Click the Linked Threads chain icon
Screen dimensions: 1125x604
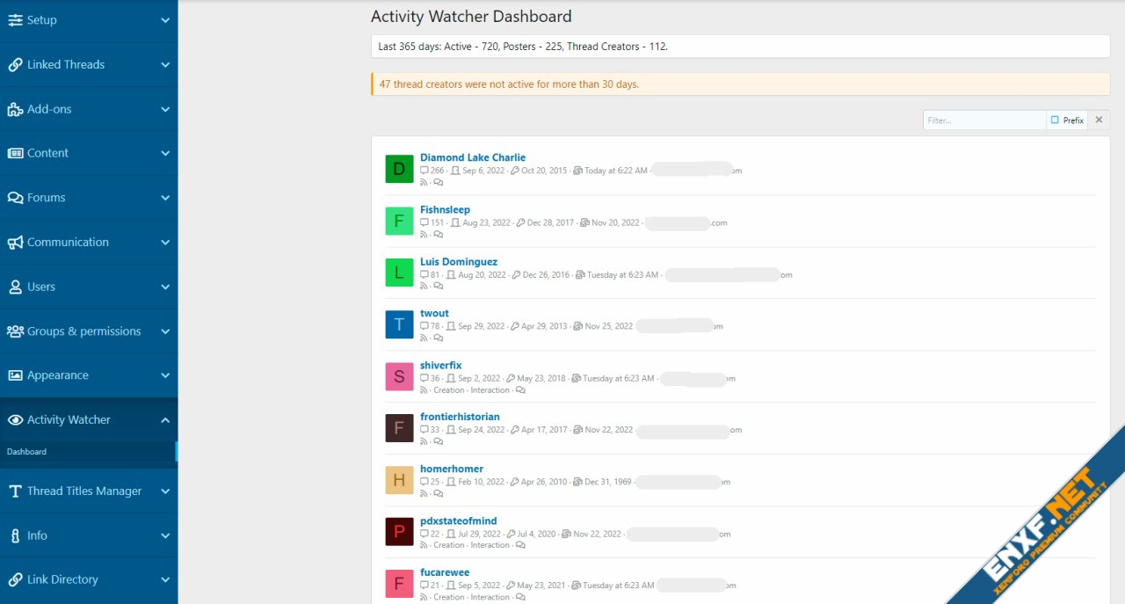pos(15,65)
